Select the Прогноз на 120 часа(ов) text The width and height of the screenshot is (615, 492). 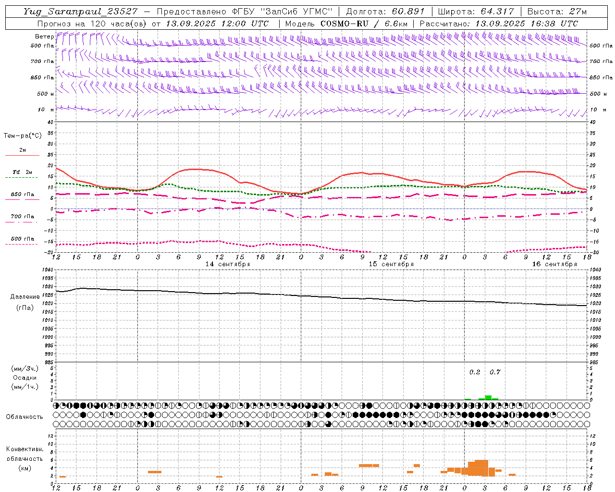click(x=93, y=24)
